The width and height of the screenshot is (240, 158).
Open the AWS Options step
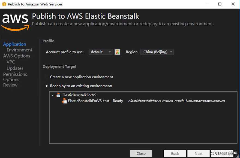point(17,56)
